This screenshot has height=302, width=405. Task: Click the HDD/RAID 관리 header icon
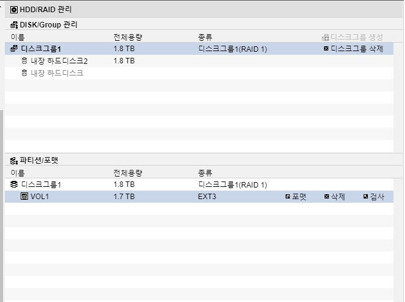[x=14, y=10]
